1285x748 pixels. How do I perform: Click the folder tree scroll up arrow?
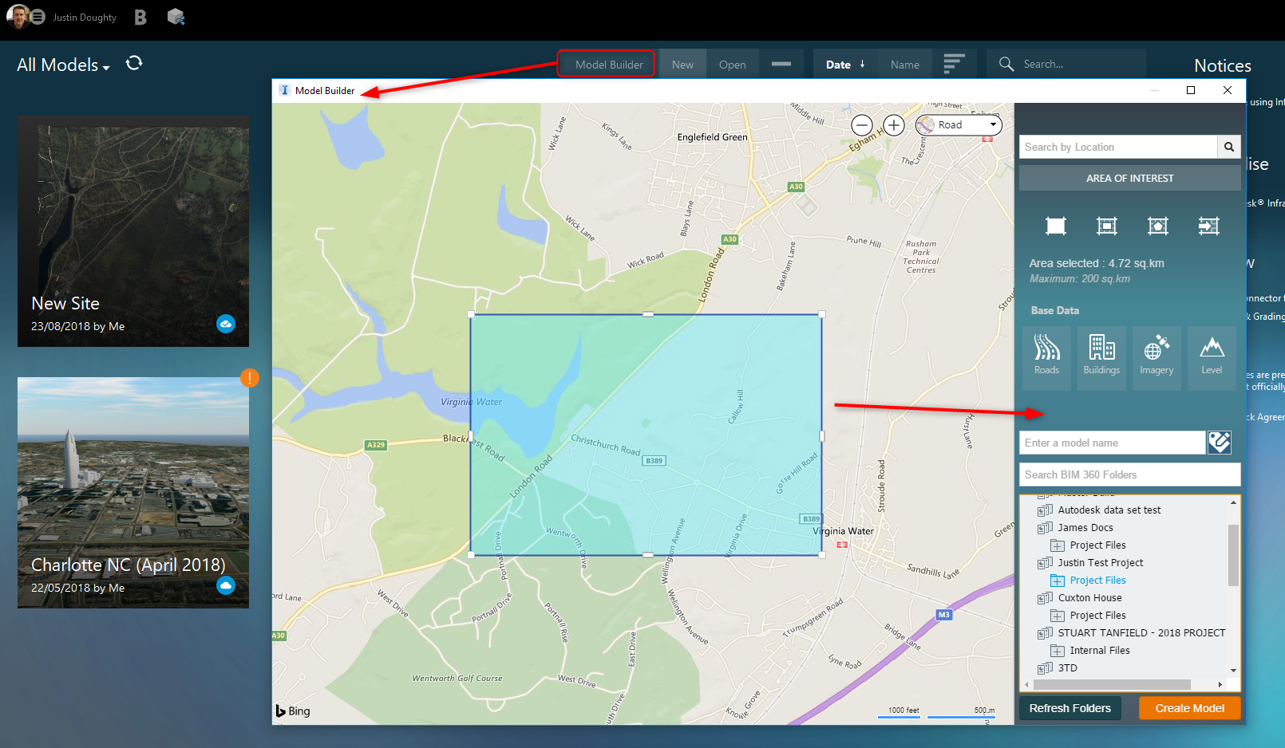(1234, 502)
